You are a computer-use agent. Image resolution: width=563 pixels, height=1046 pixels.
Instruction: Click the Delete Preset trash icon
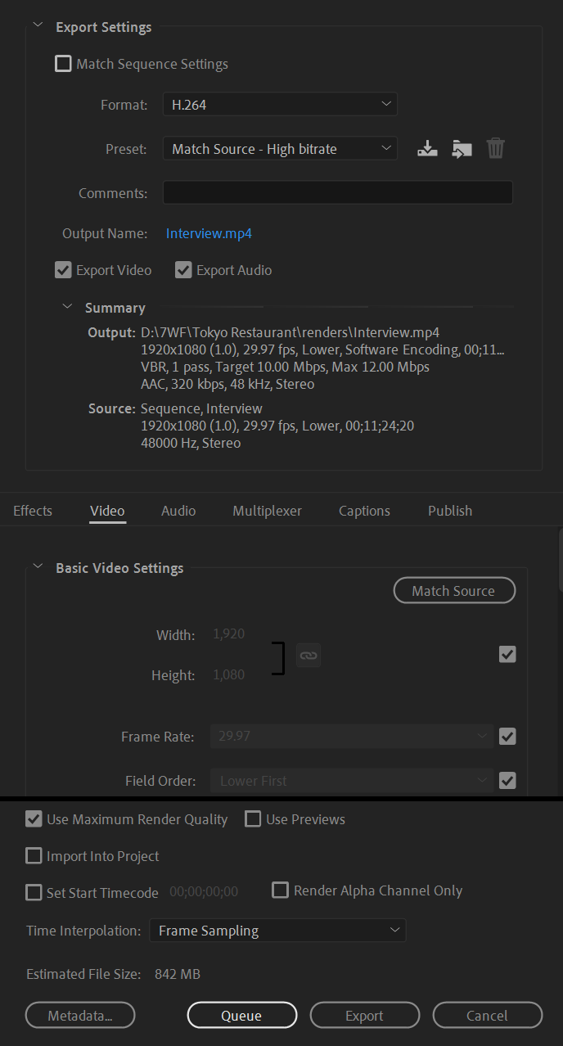click(496, 148)
